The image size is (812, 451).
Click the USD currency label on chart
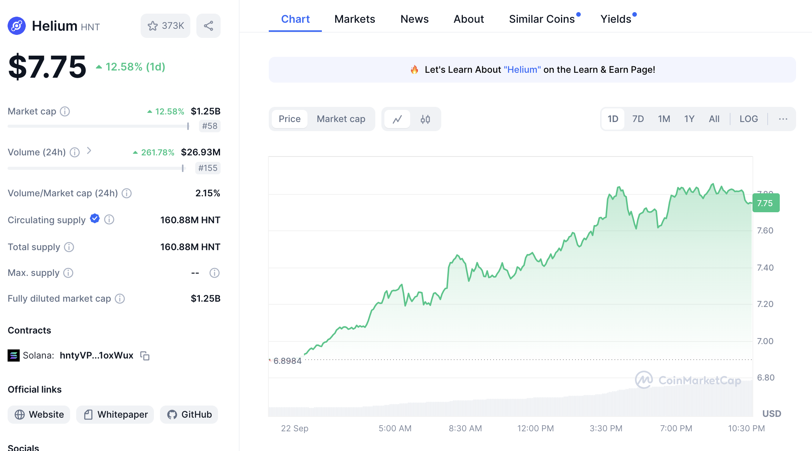[772, 413]
